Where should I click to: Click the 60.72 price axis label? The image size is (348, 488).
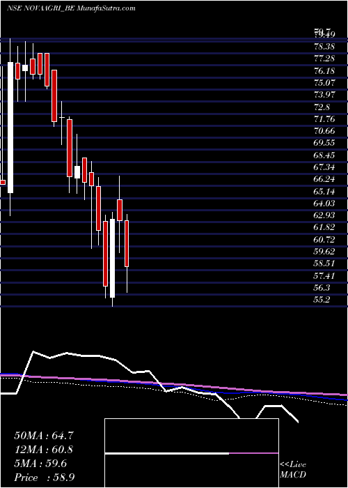click(x=324, y=239)
